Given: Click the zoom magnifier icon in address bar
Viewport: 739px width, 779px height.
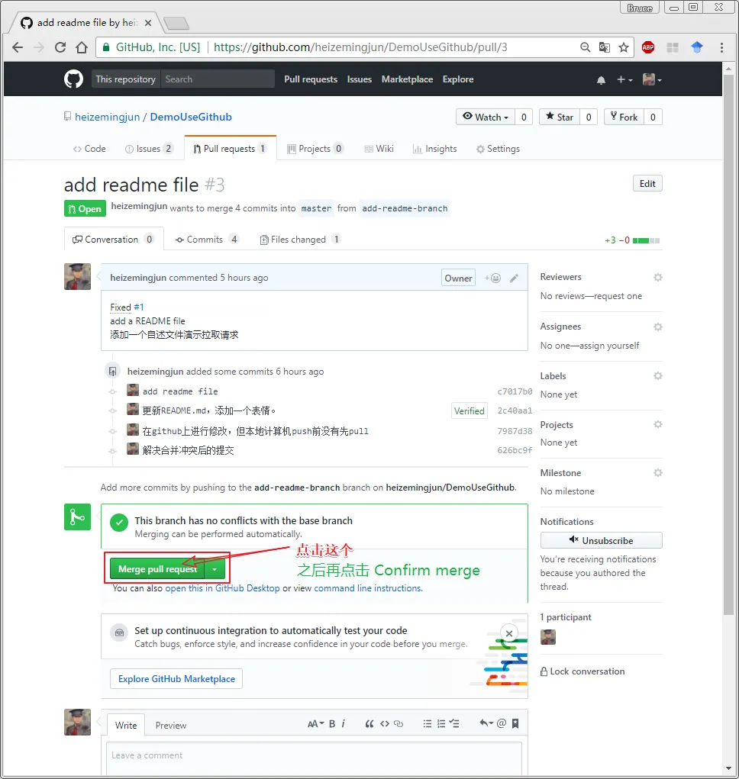Looking at the screenshot, I should pos(586,47).
